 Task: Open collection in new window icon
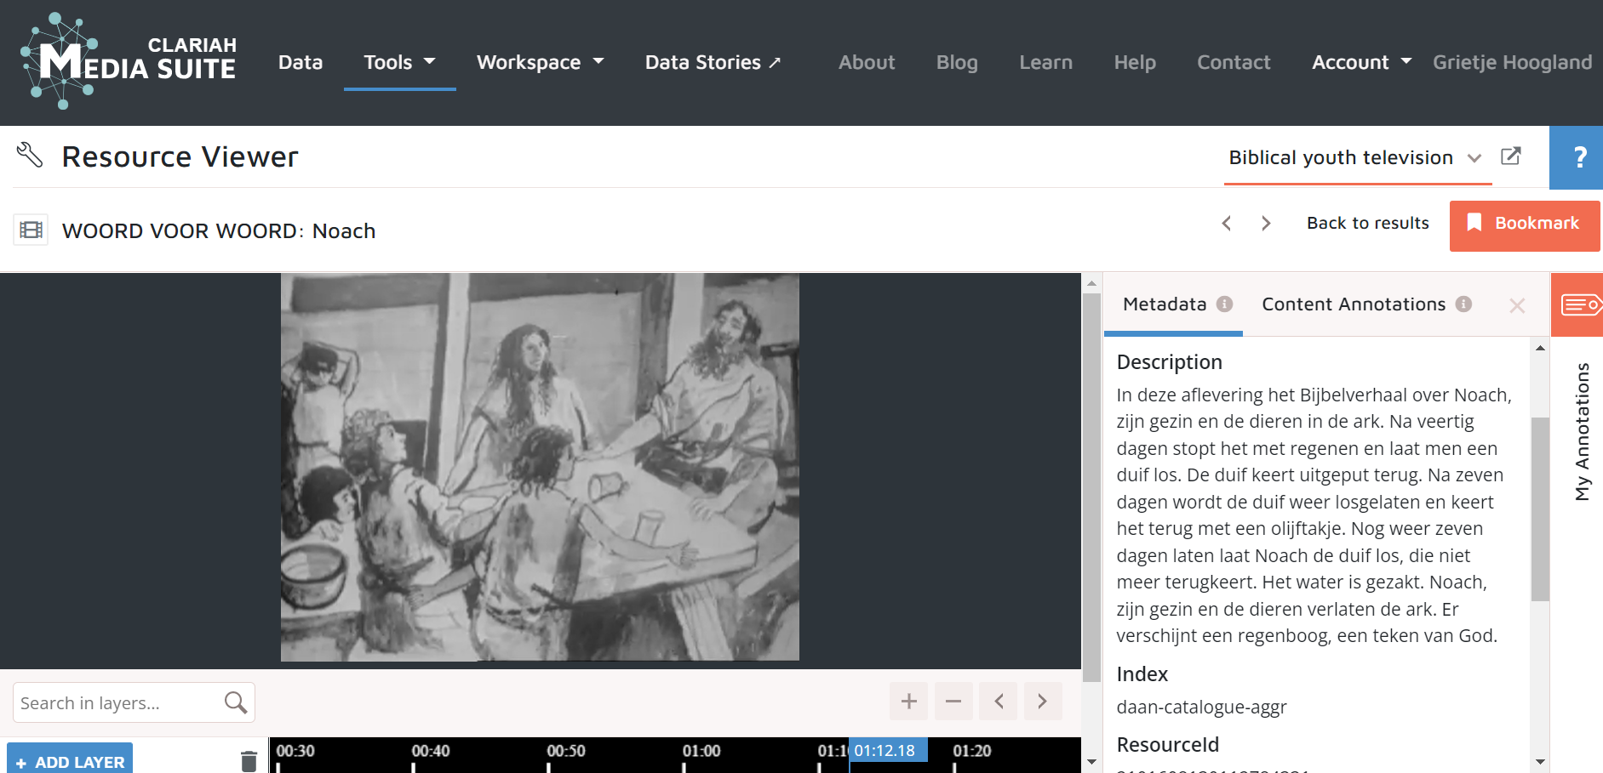click(x=1510, y=156)
